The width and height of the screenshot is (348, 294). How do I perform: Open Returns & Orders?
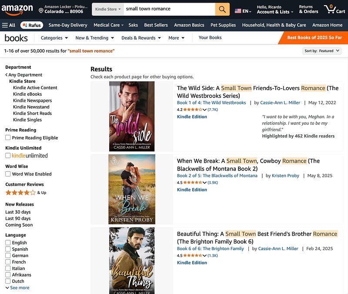click(x=308, y=9)
